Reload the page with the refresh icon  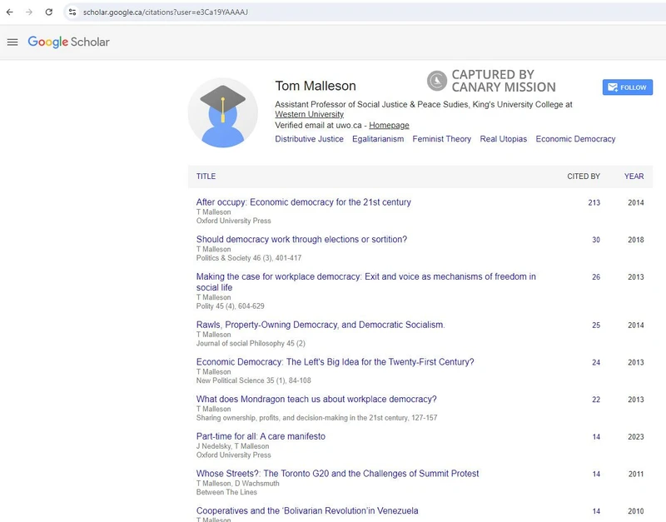tap(49, 12)
